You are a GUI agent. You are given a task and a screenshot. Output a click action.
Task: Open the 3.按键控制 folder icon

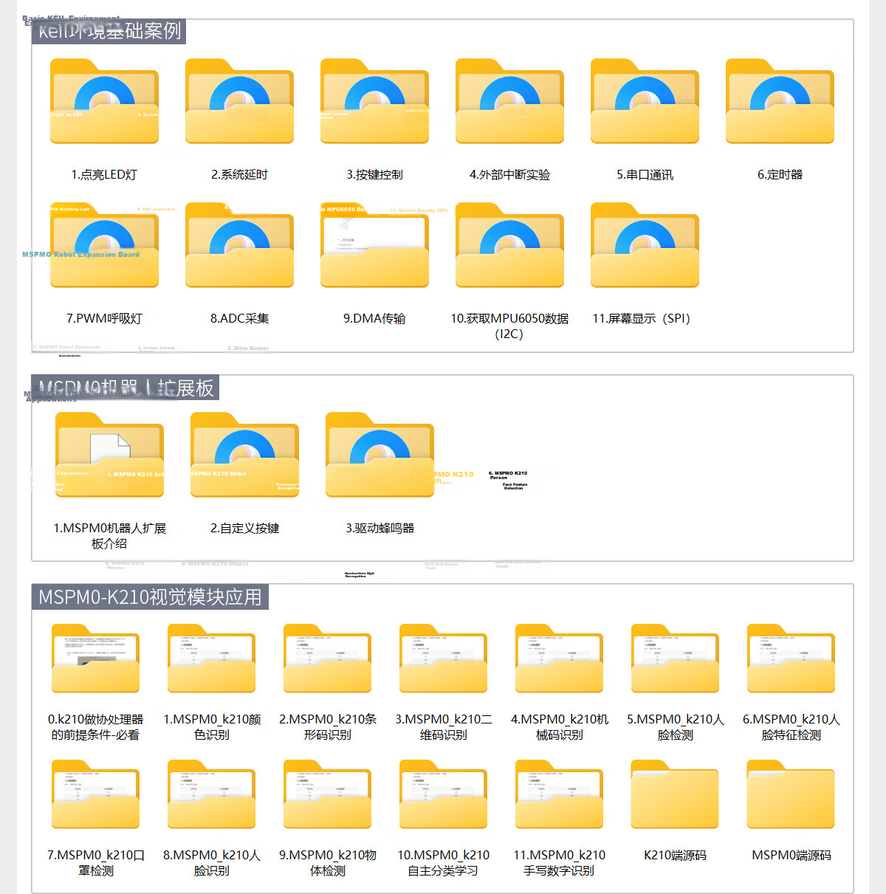click(374, 102)
